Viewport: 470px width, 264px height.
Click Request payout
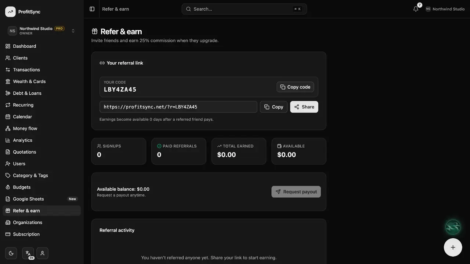pos(296,192)
